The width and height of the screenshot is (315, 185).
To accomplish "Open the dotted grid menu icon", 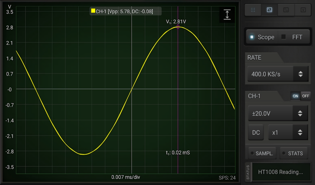I will coord(253,10).
